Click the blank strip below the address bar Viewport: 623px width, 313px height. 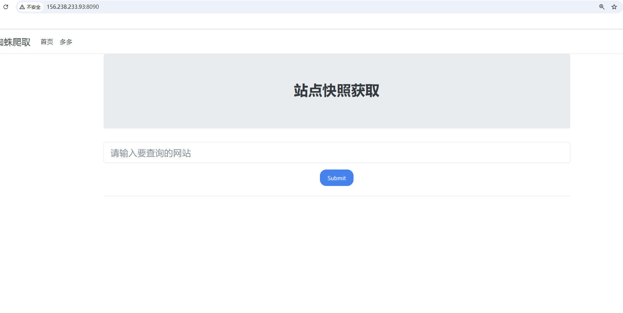click(x=306, y=21)
